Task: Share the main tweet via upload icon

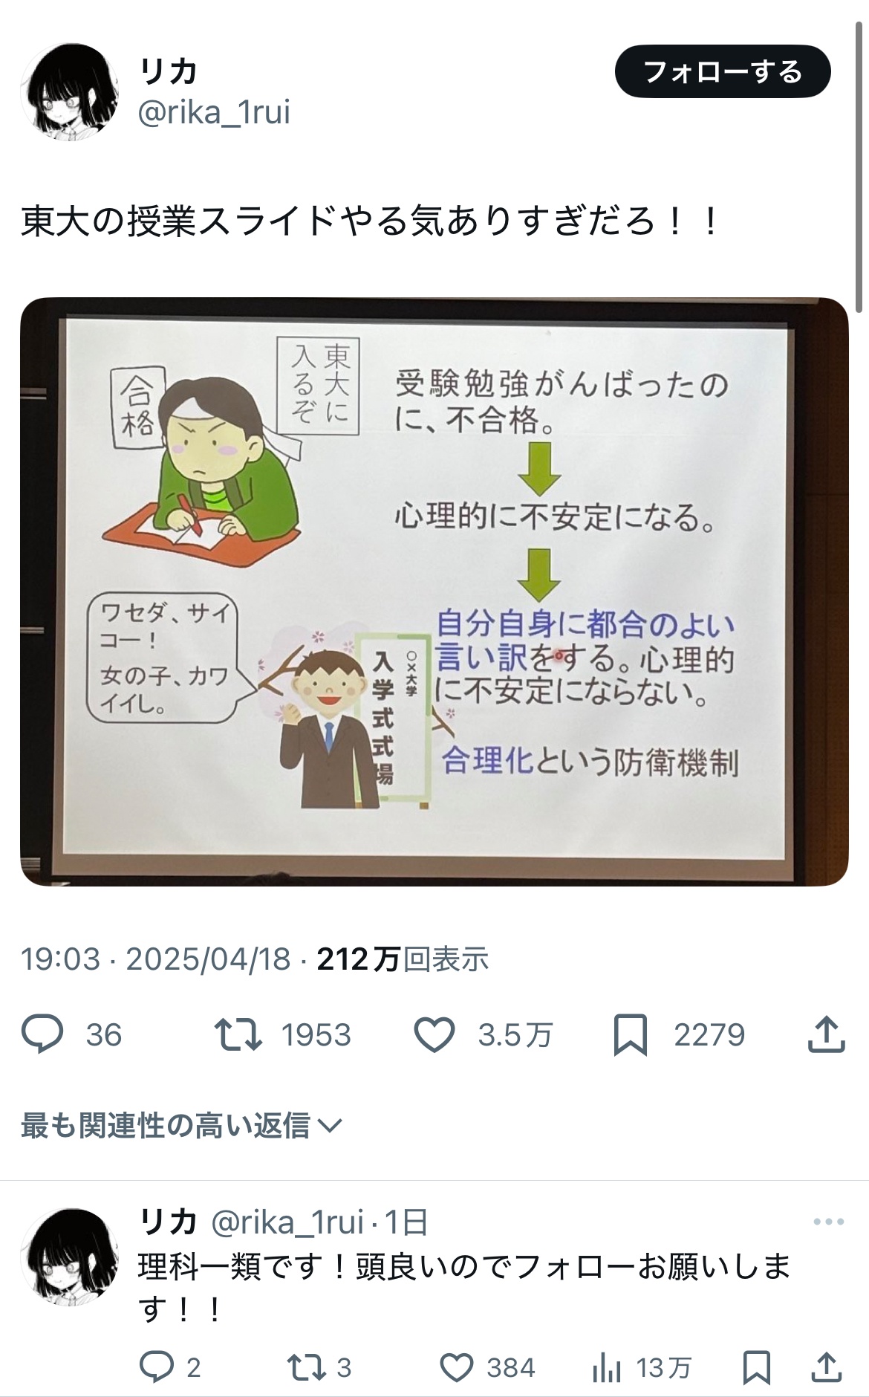Action: (827, 1034)
